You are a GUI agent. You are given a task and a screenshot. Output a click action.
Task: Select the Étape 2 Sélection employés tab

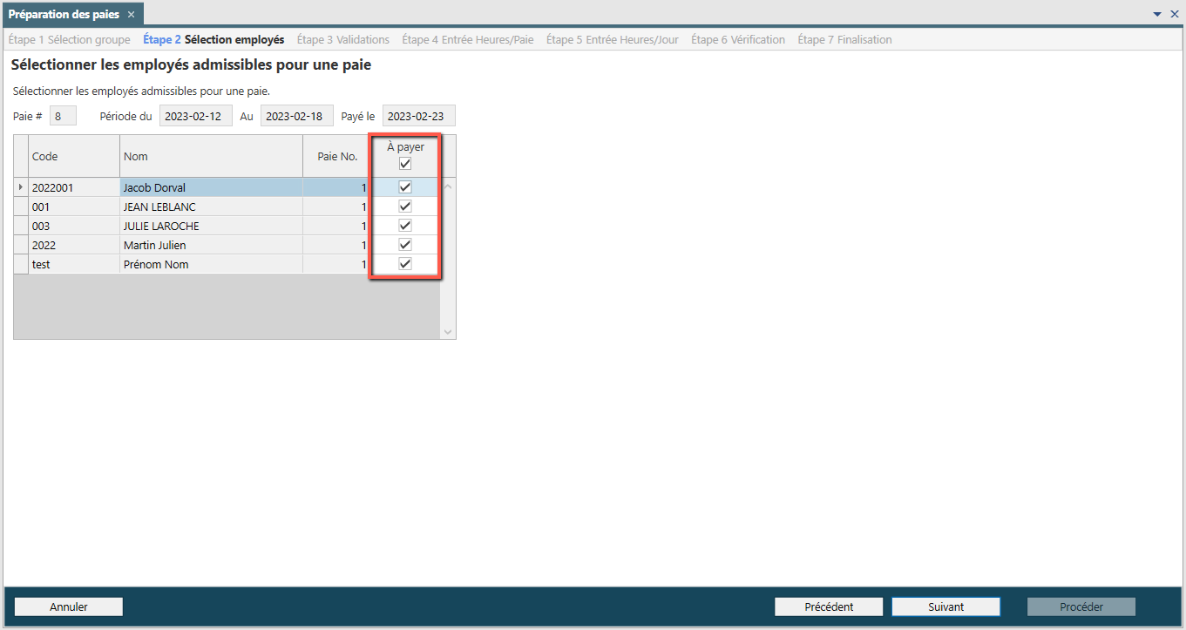pyautogui.click(x=213, y=39)
